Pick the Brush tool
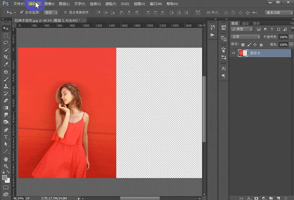The height and width of the screenshot is (200, 294). (6, 79)
